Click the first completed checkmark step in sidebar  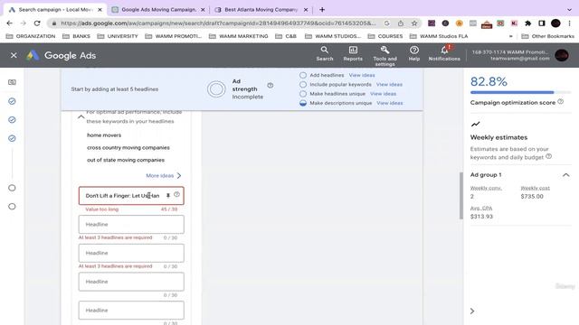pos(12,101)
